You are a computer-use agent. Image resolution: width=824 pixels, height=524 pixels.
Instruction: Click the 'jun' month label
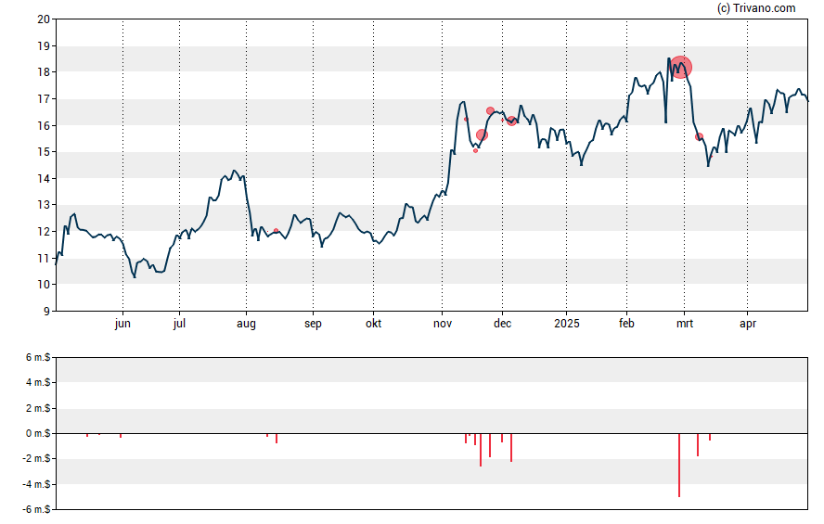point(122,324)
